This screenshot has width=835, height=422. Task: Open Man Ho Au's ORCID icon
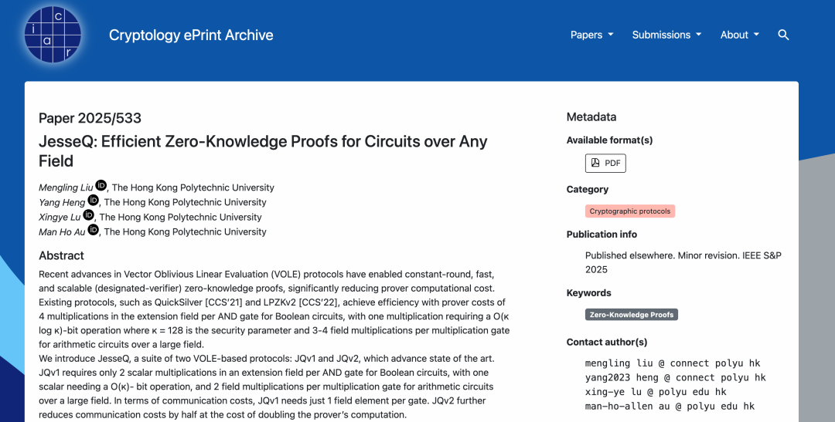[x=94, y=230]
